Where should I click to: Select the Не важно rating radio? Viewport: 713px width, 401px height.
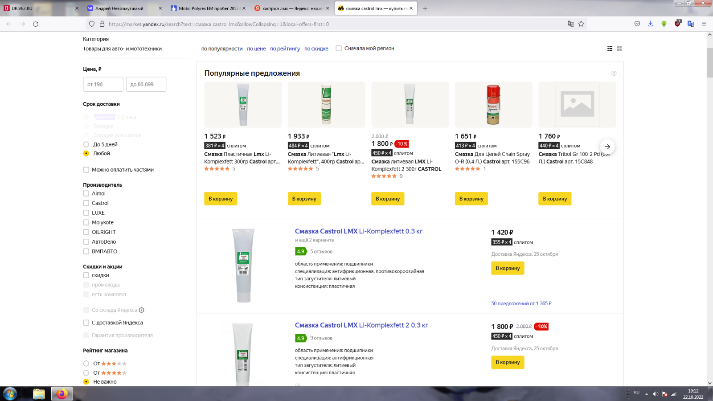point(86,382)
